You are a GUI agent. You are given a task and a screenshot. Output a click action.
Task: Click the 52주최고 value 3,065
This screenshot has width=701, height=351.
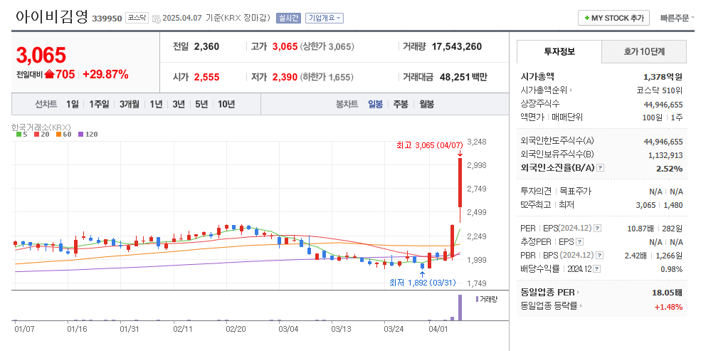[x=645, y=205]
